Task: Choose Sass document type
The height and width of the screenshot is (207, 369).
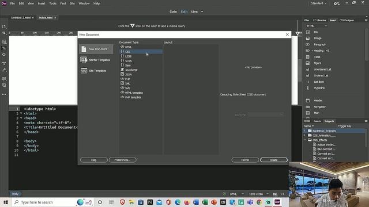Action: [141, 65]
